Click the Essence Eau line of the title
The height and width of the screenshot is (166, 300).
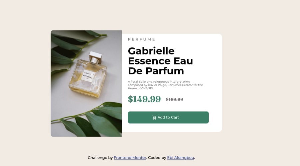pyautogui.click(x=160, y=61)
